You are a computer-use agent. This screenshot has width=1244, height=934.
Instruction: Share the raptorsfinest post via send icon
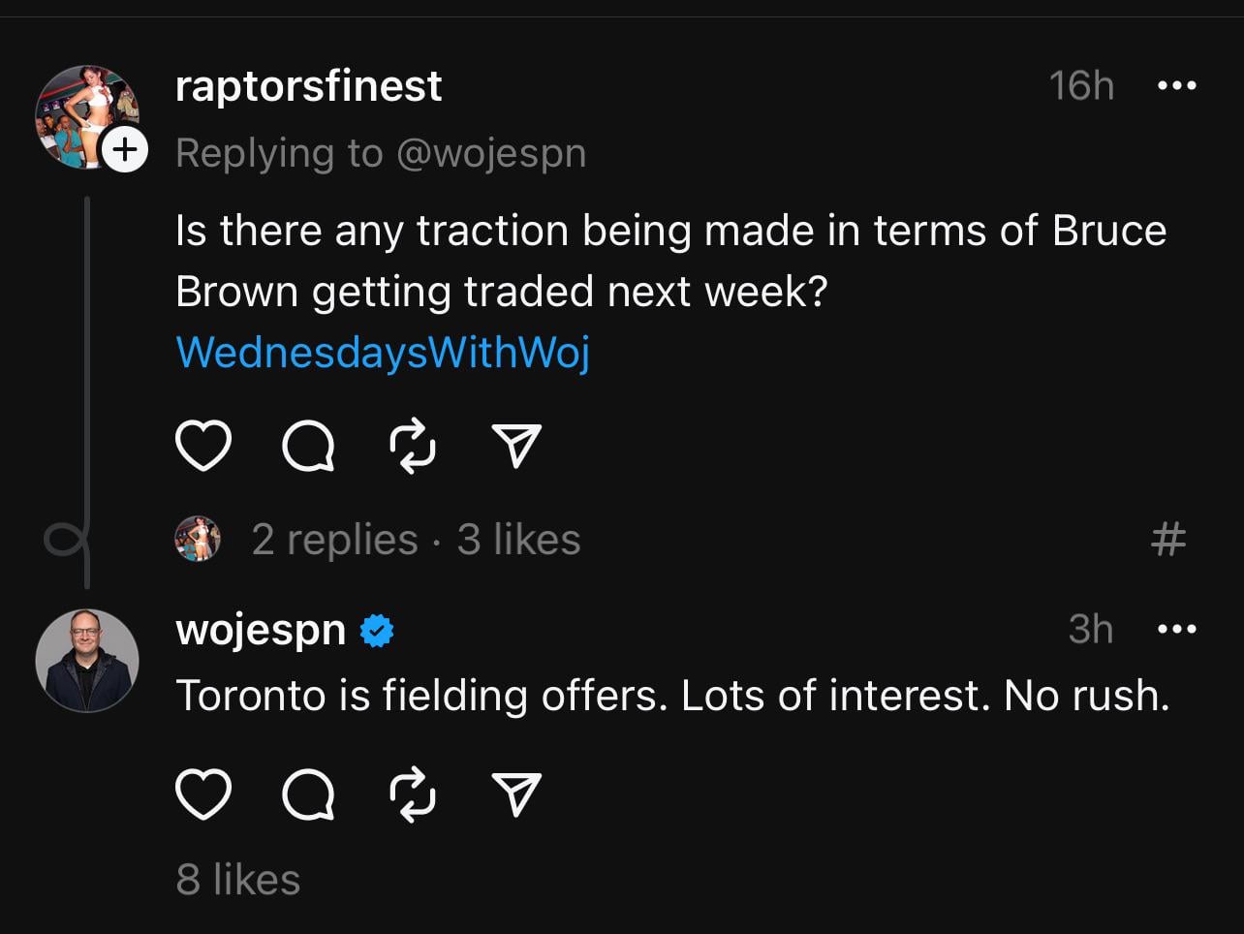pyautogui.click(x=516, y=447)
